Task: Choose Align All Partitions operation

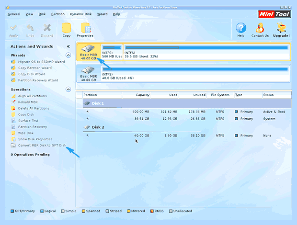Action: click(33, 96)
